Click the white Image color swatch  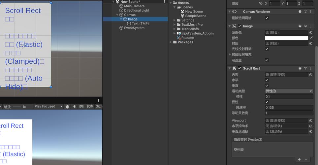(286, 38)
